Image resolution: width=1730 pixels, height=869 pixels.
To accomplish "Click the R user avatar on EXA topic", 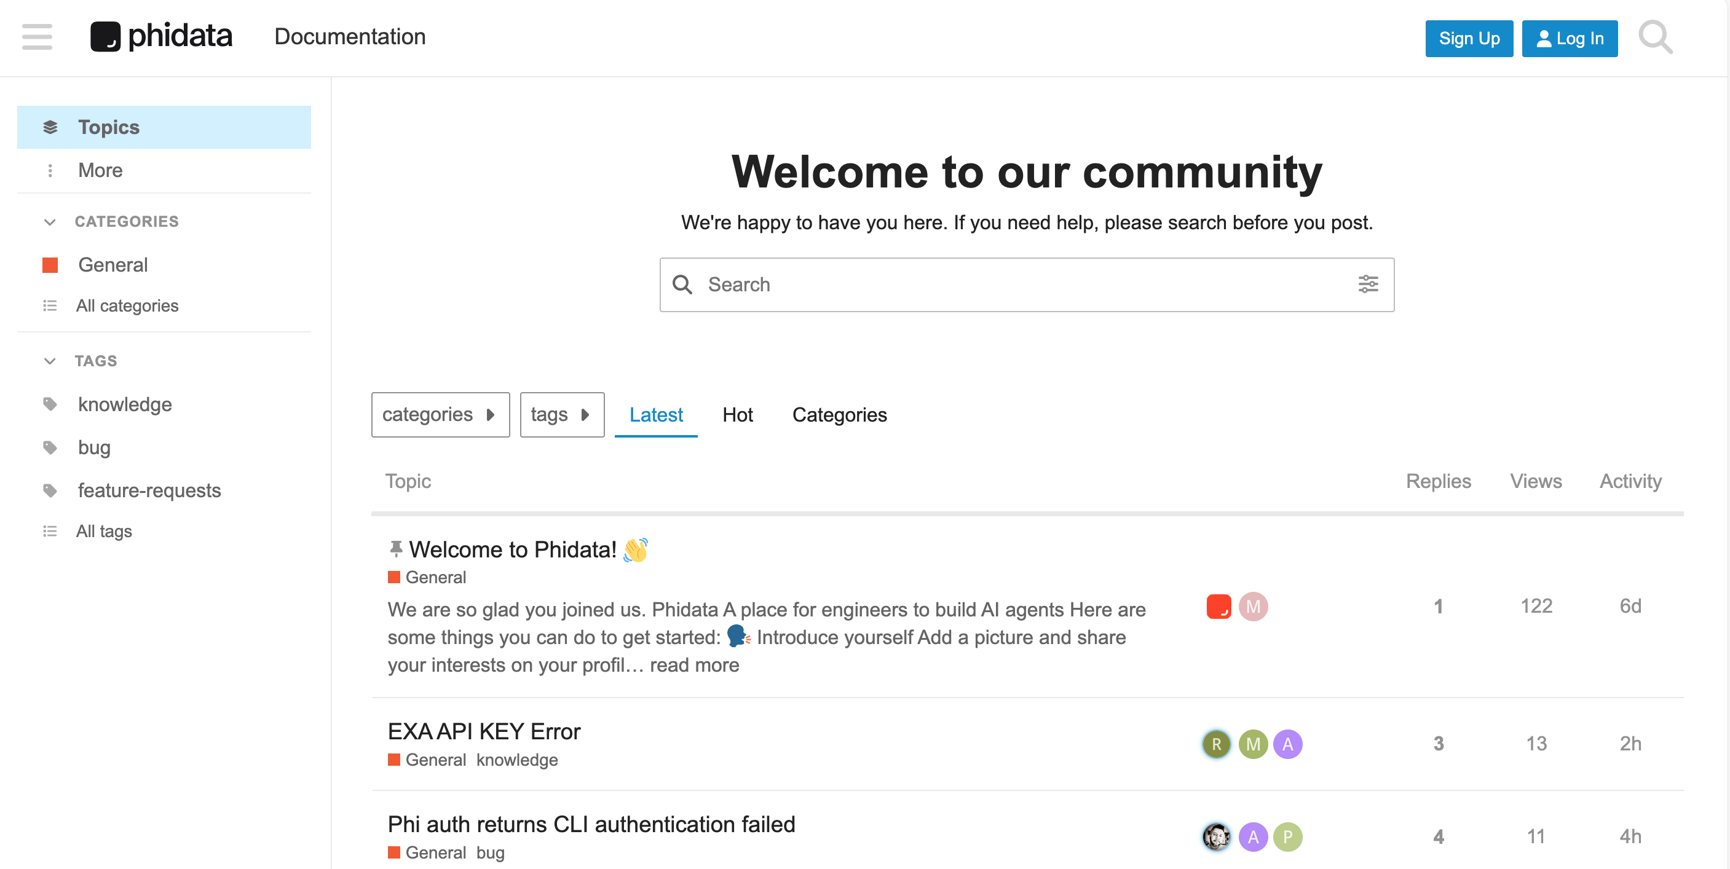I will click(x=1216, y=744).
